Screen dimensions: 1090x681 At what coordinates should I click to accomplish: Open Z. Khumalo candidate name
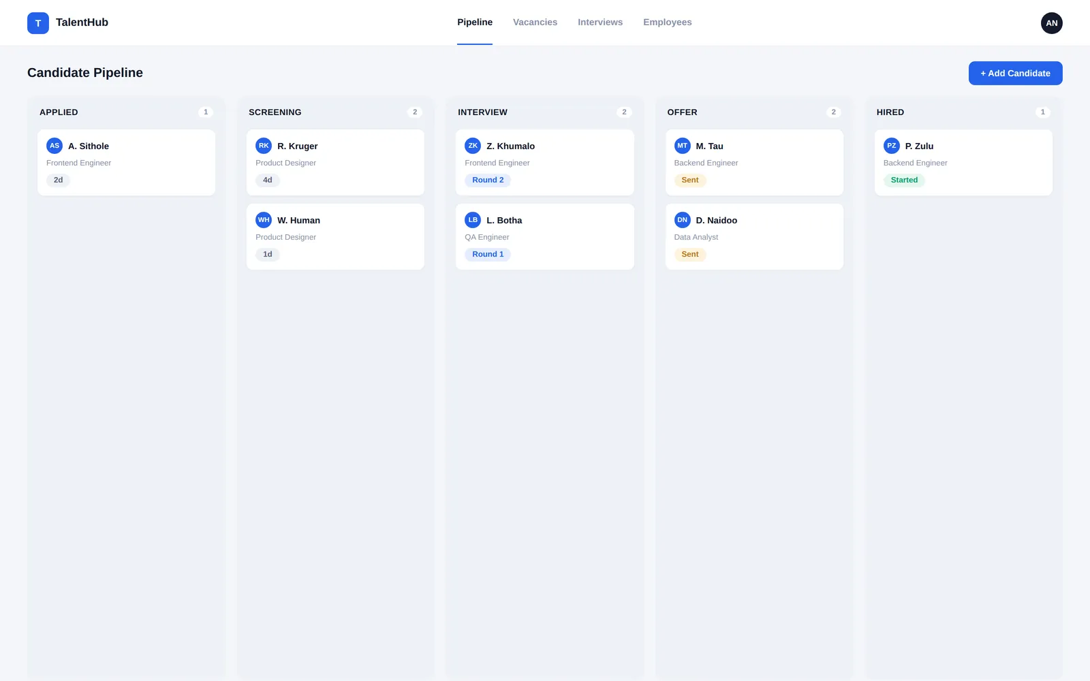pos(511,146)
